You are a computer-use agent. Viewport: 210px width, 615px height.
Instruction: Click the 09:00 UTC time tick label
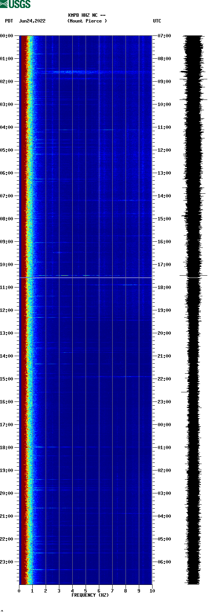[164, 82]
